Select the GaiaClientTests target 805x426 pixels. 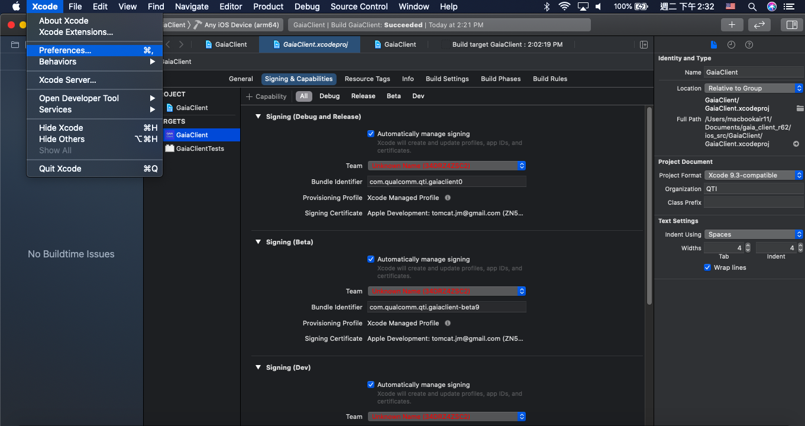200,149
